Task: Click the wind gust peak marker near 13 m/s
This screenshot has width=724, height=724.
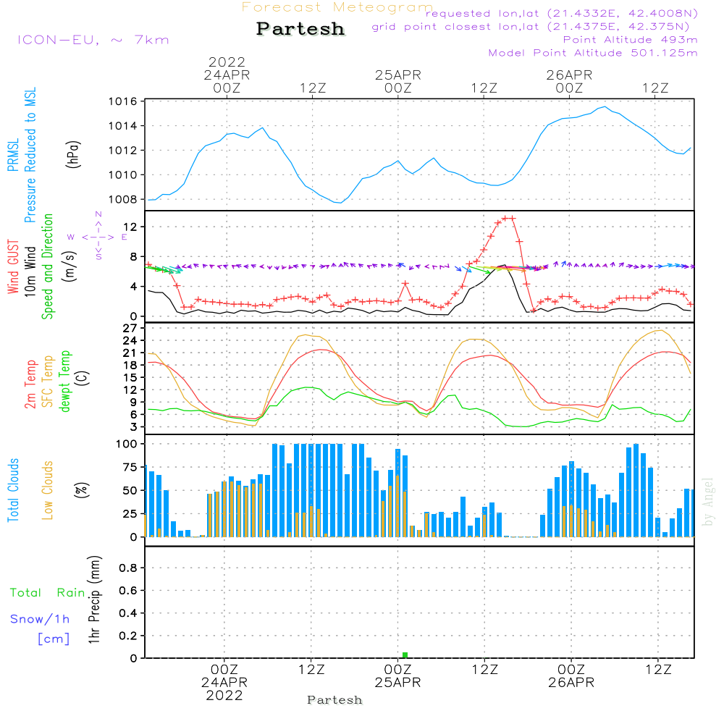Action: coord(508,219)
